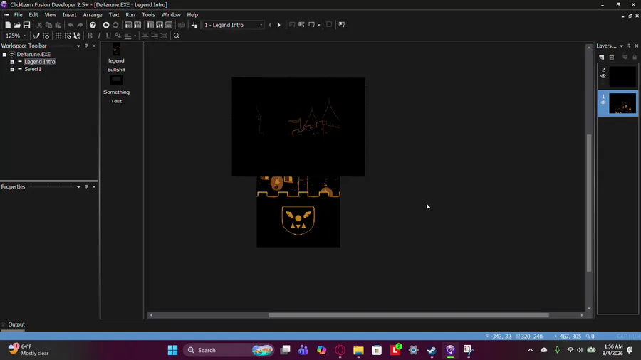
Task: Open the 125% zoom dropdown
Action: [24, 36]
